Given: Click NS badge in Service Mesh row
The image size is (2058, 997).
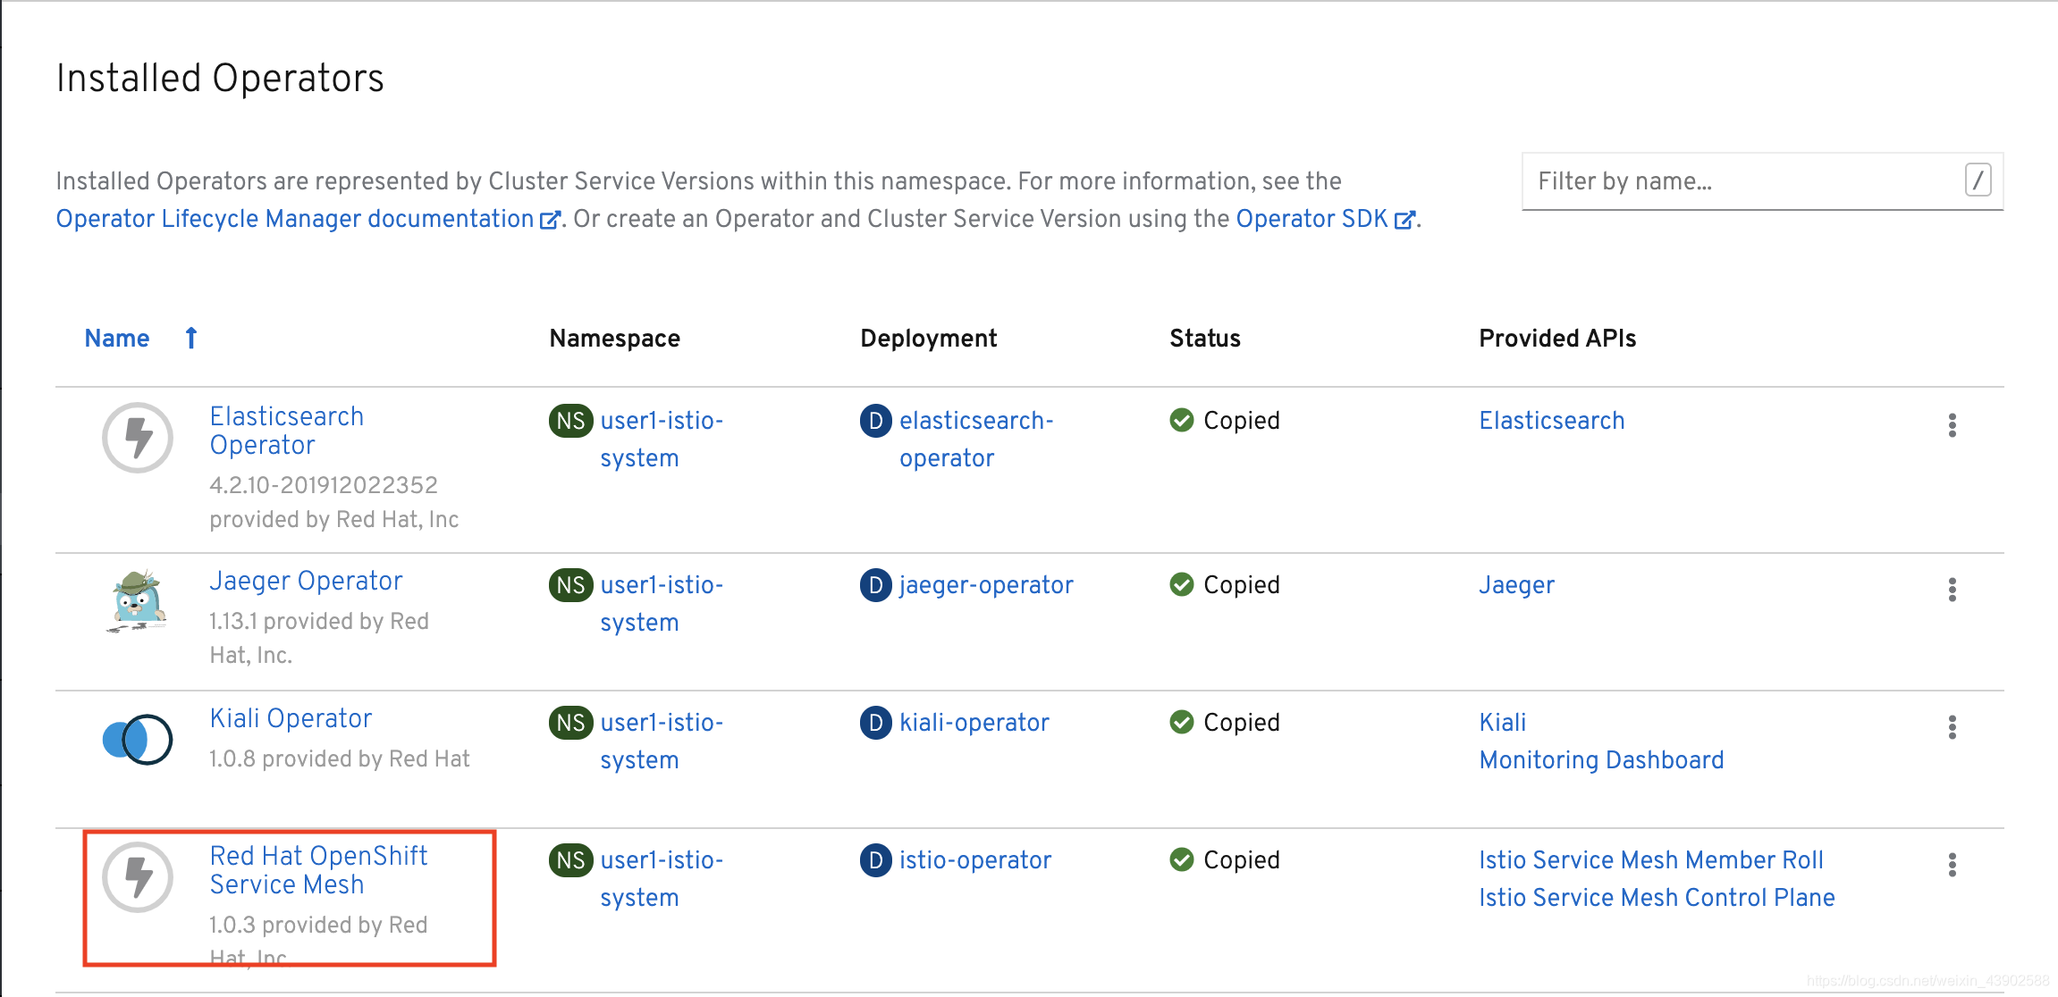Looking at the screenshot, I should 570,860.
